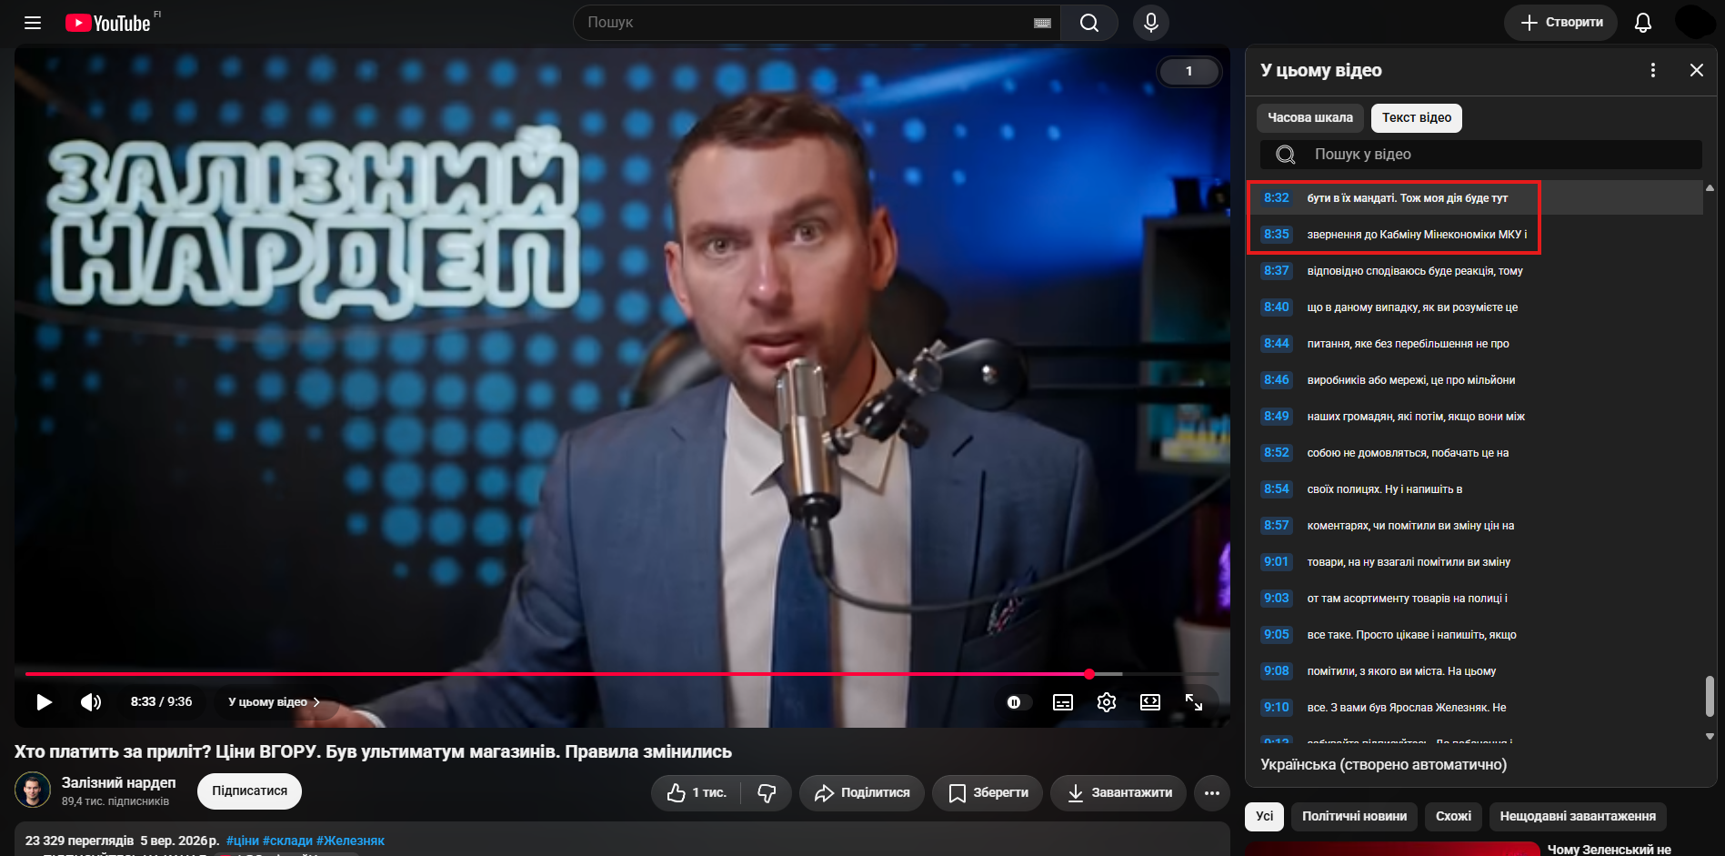Jump to transcript line at 8:40
The width and height of the screenshot is (1725, 856).
(1477, 307)
